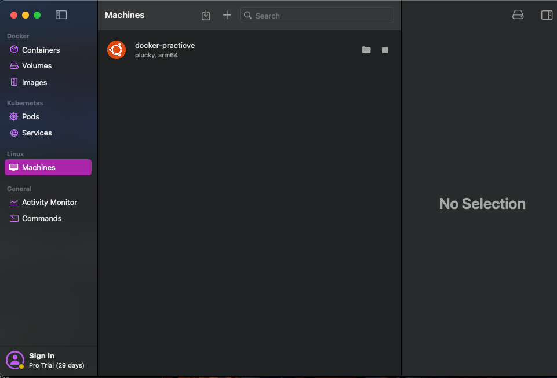The width and height of the screenshot is (557, 378).
Task: Click the Volumes drive icon
Action: coord(14,65)
